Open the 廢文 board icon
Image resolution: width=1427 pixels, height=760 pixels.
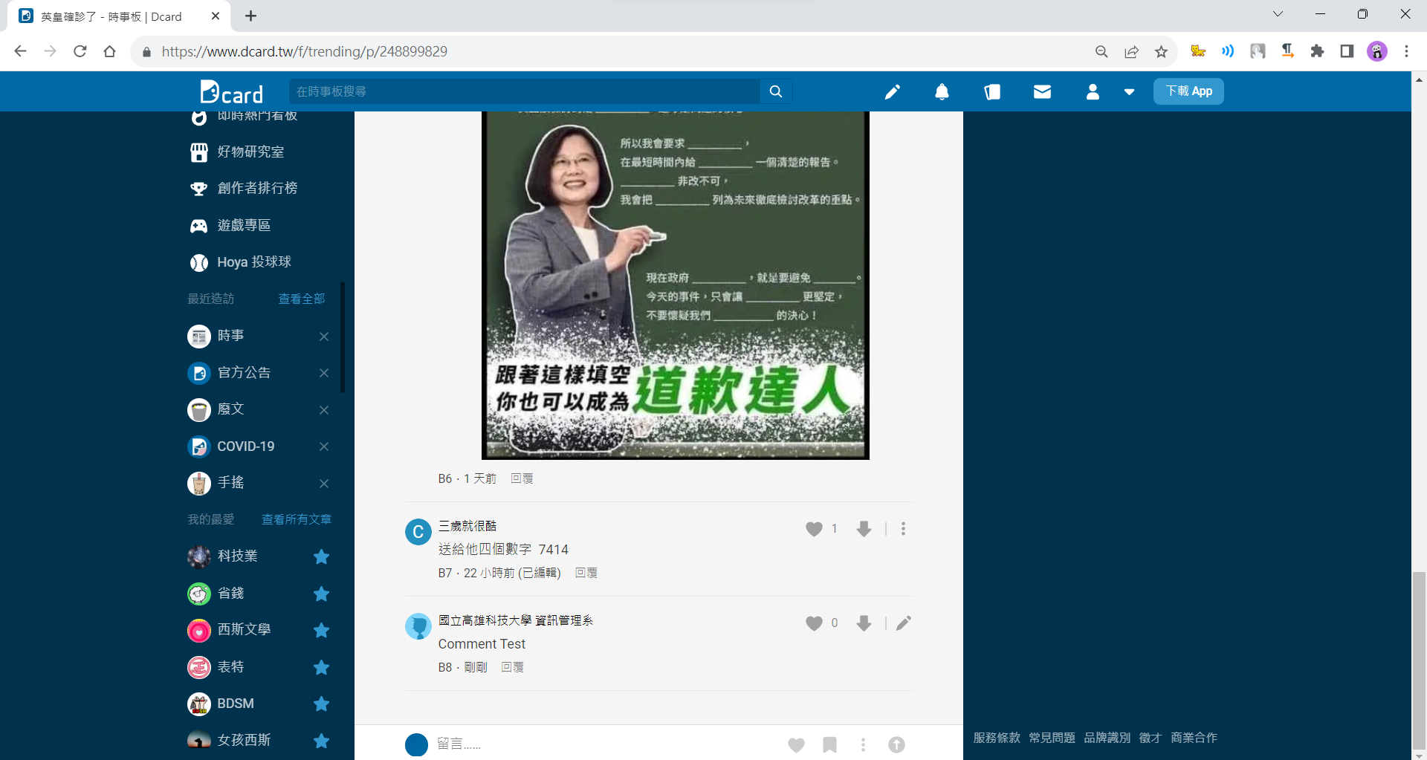click(x=199, y=410)
